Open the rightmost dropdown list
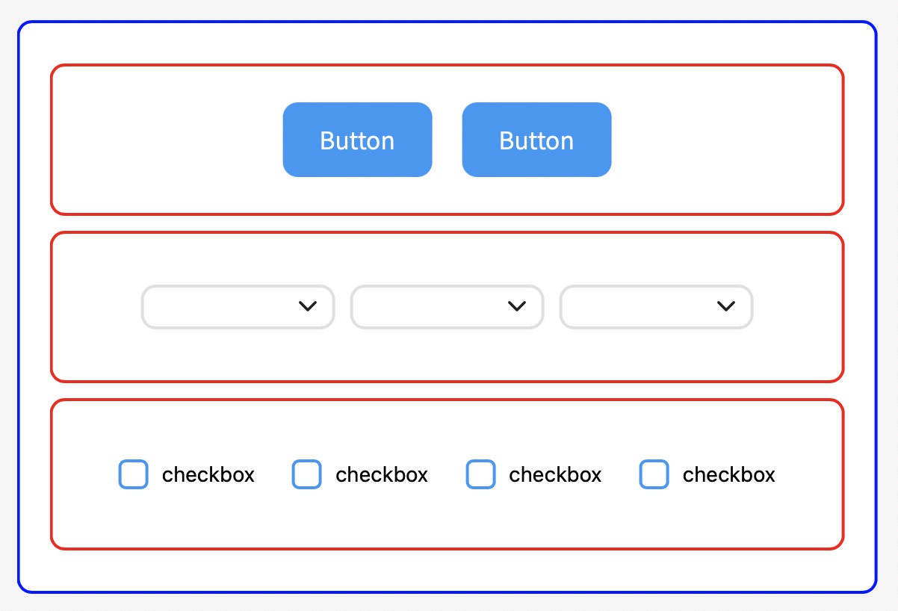This screenshot has height=611, width=898. click(x=656, y=307)
